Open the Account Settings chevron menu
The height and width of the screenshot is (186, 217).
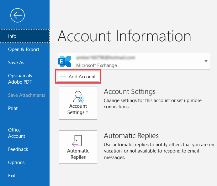87,112
